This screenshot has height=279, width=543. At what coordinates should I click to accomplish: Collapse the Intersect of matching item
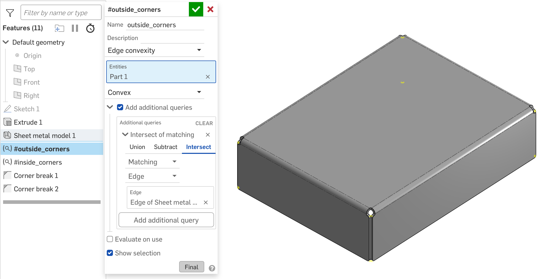pos(125,134)
